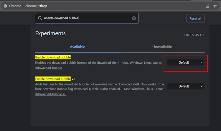The image size is (221, 131).
Task: Click the description starting 'Adds features to the download bubble'
Action: coord(100,86)
